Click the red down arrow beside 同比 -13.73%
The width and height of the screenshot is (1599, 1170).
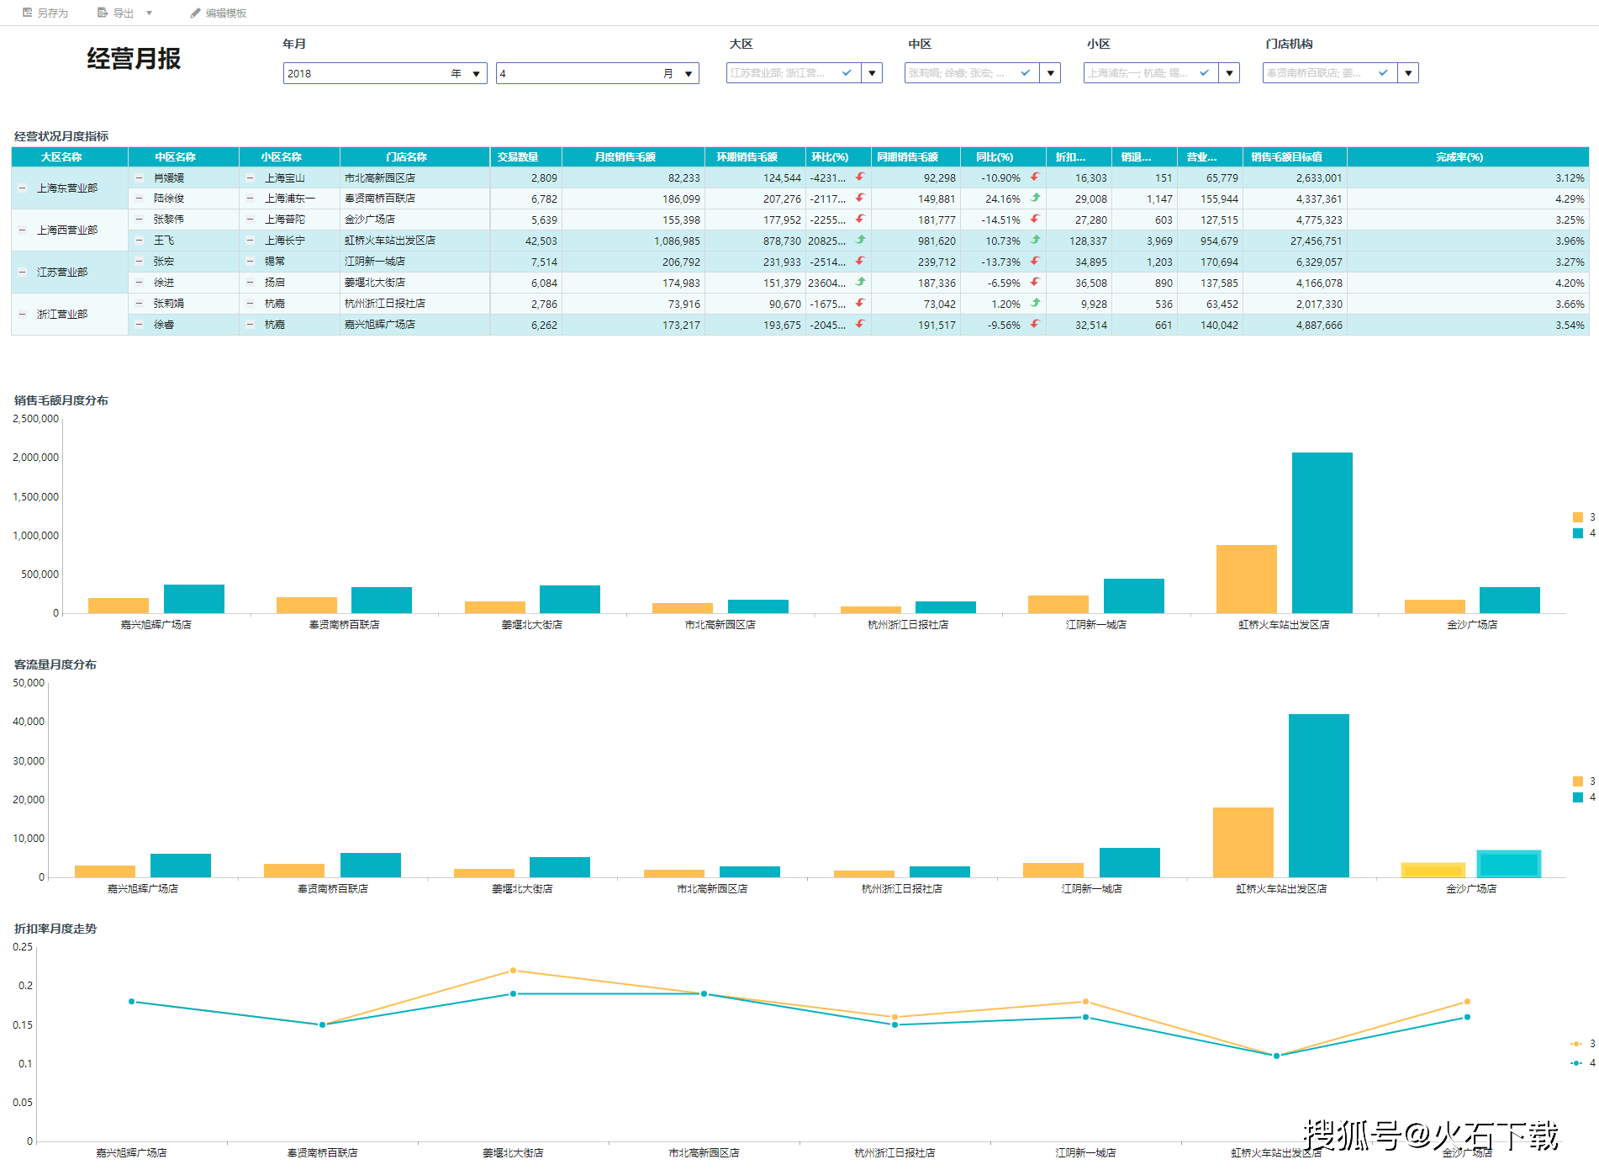[x=1035, y=262]
